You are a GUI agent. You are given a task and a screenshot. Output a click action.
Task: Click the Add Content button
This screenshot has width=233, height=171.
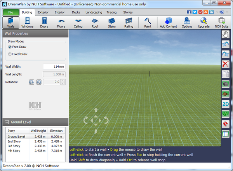(169, 23)
